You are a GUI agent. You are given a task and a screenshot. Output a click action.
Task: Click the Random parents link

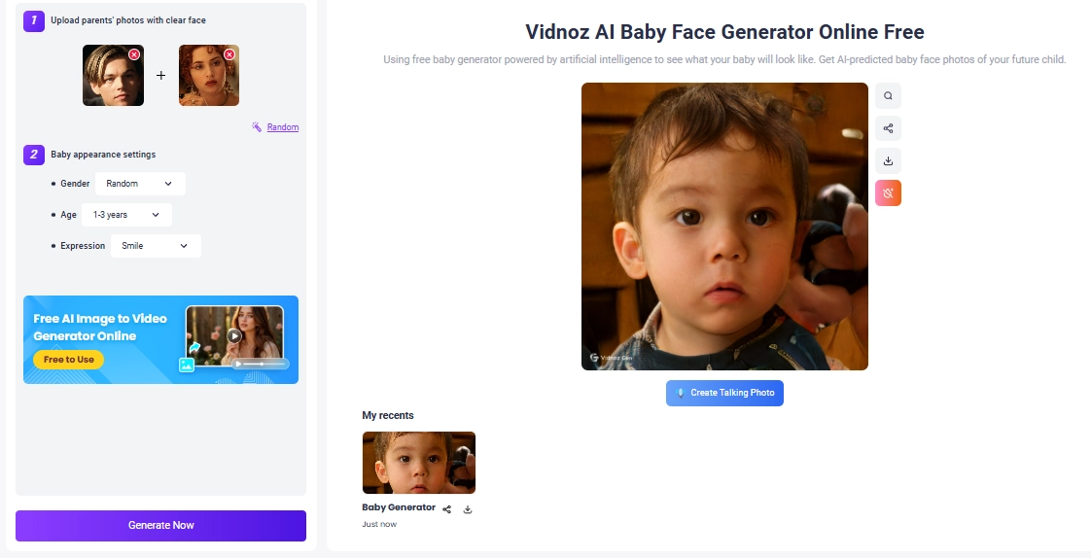(x=283, y=127)
